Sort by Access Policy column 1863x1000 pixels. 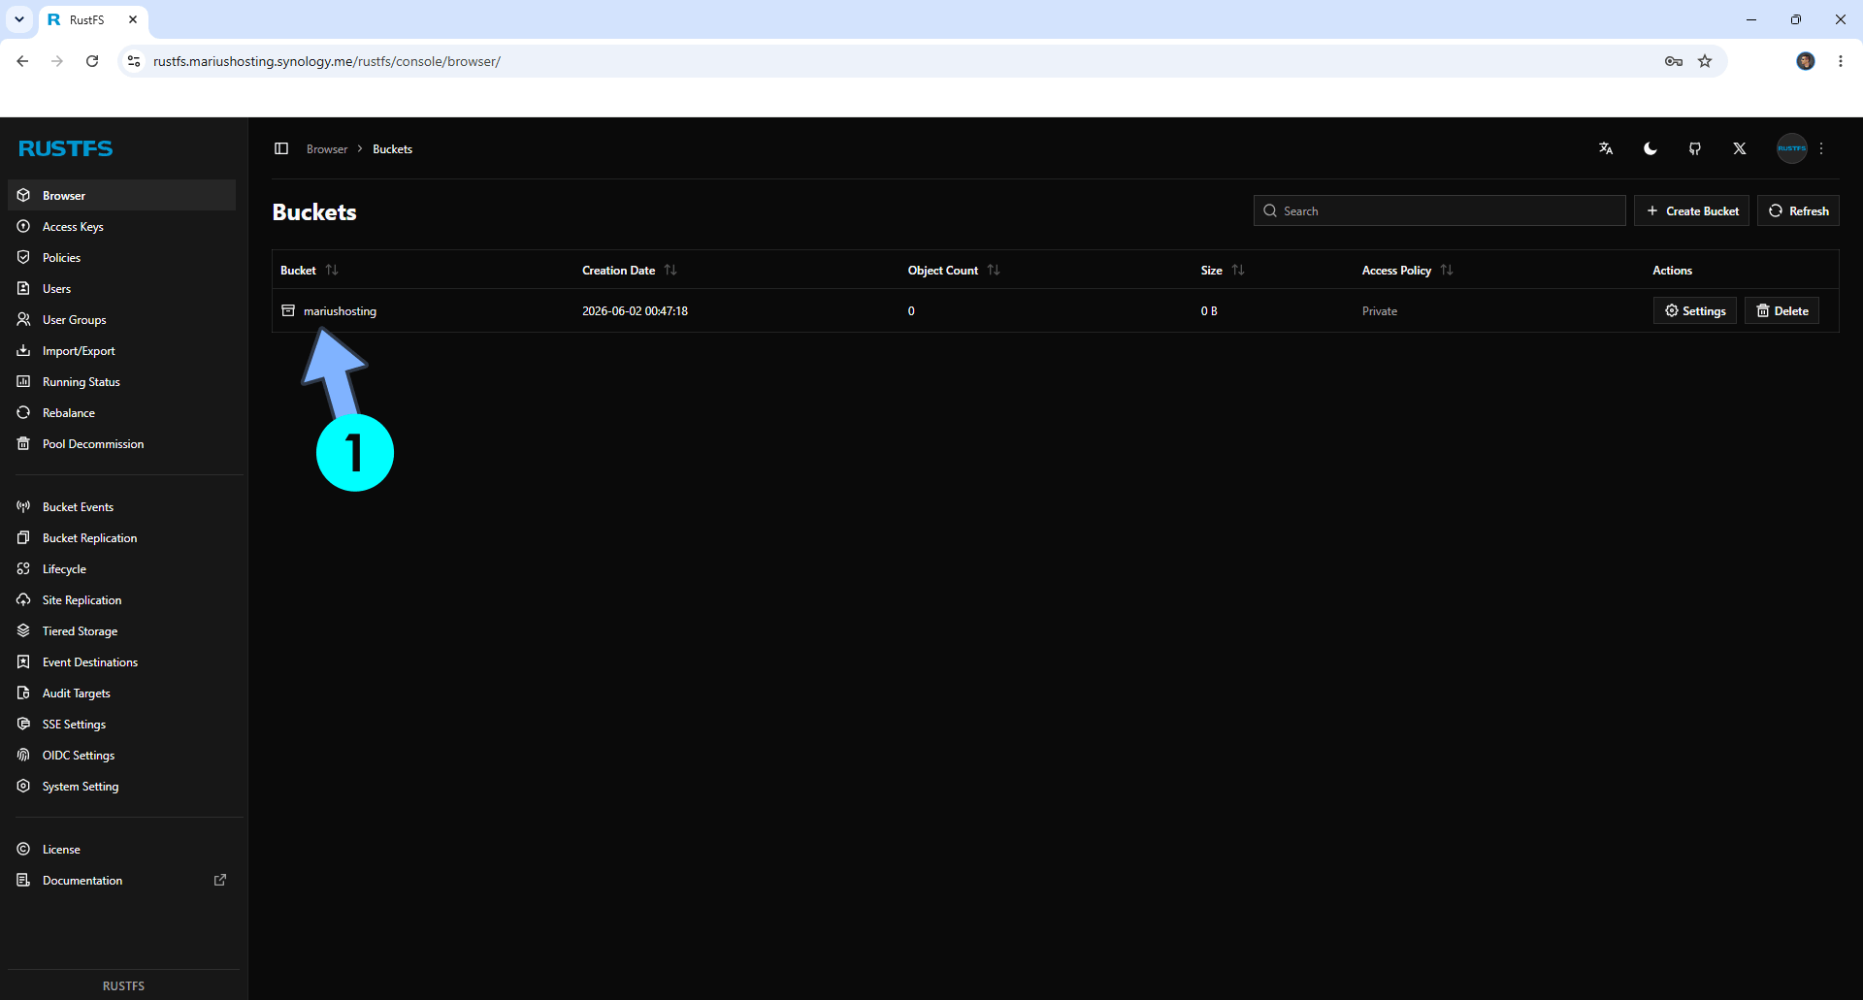coord(1407,270)
